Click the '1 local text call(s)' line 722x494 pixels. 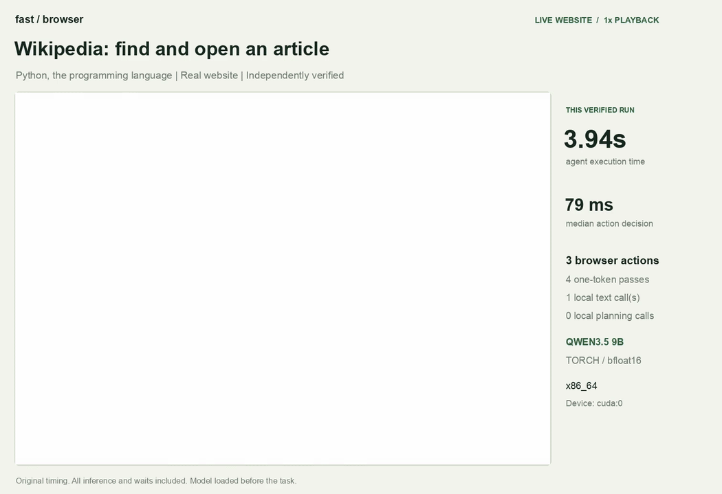tap(603, 297)
